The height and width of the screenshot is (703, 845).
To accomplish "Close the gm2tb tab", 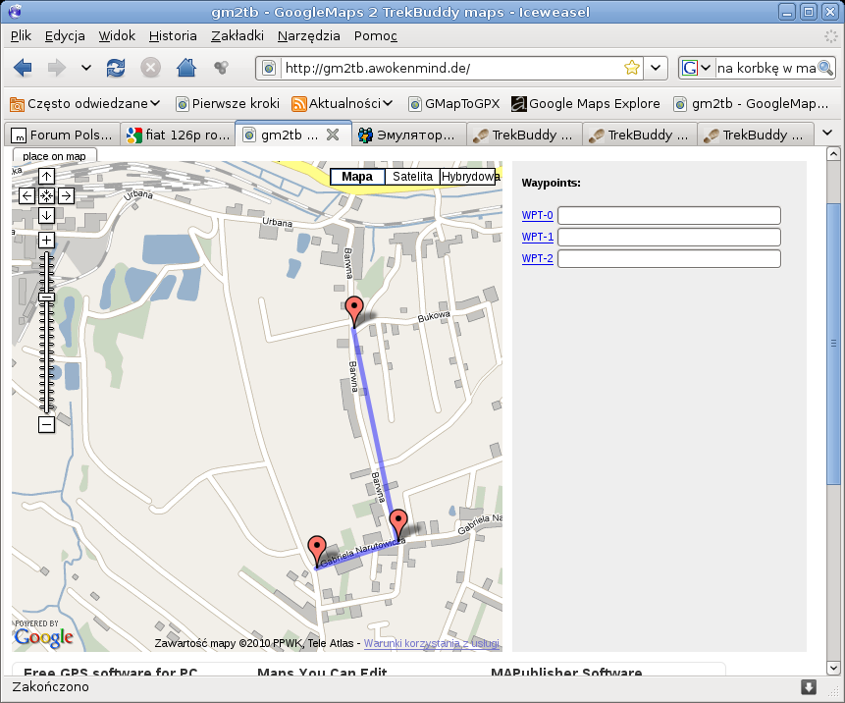I will [x=333, y=135].
